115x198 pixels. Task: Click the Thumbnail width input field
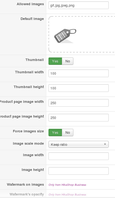point(79,73)
